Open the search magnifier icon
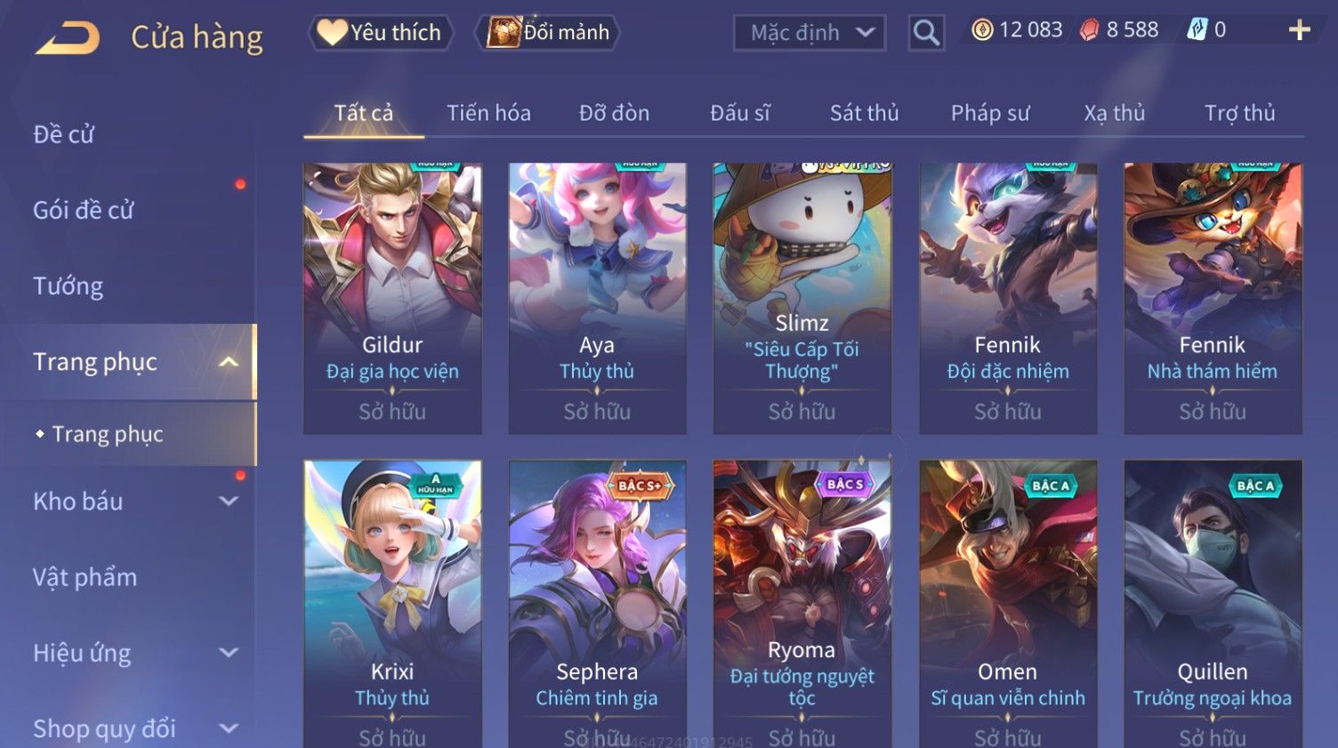Screen dimensions: 1338x748 926,33
